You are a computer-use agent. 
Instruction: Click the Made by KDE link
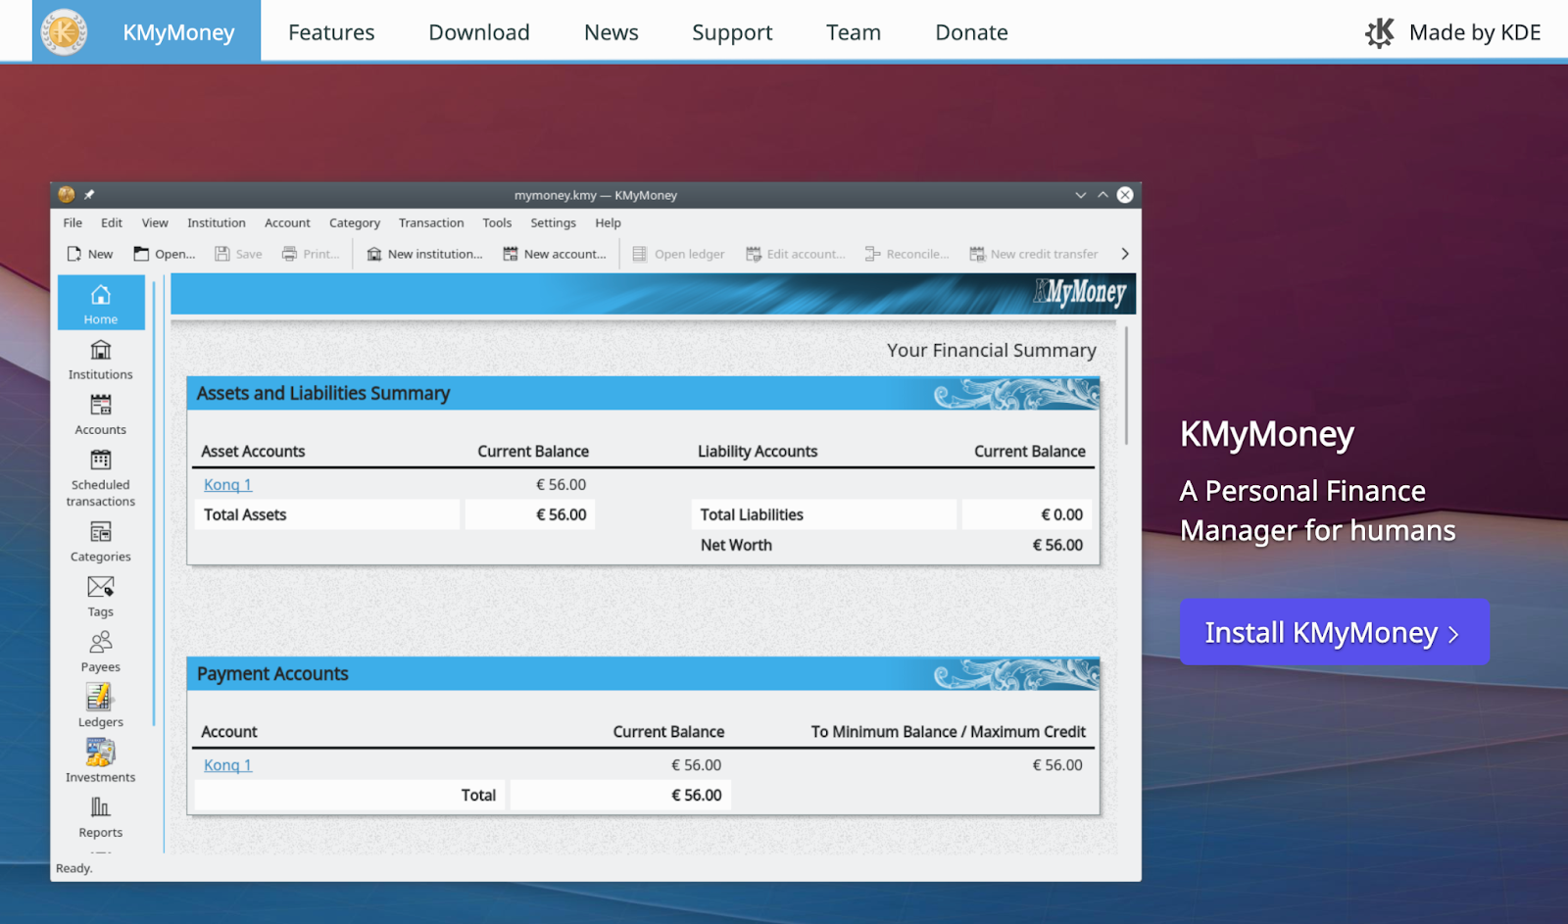tap(1452, 32)
